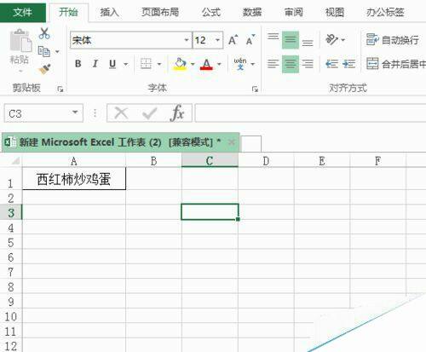426x352 pixels.
Task: Increase indent
Action: pyautogui.click(x=348, y=64)
